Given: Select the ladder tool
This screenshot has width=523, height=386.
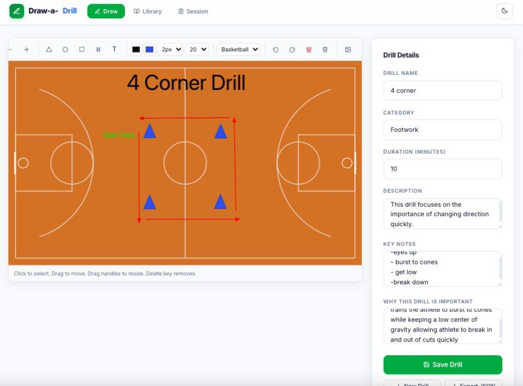Looking at the screenshot, I should pos(98,50).
